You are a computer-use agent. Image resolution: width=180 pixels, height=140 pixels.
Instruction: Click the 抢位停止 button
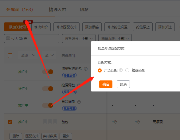pyautogui.click(x=143, y=27)
